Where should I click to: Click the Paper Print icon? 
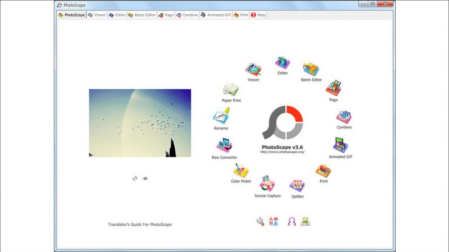(x=231, y=90)
